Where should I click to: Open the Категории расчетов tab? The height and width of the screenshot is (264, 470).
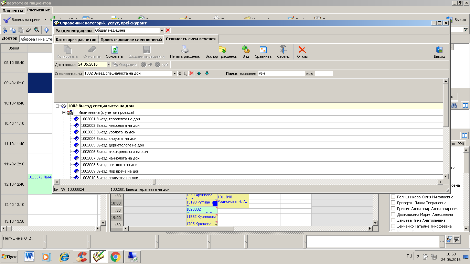tap(76, 40)
